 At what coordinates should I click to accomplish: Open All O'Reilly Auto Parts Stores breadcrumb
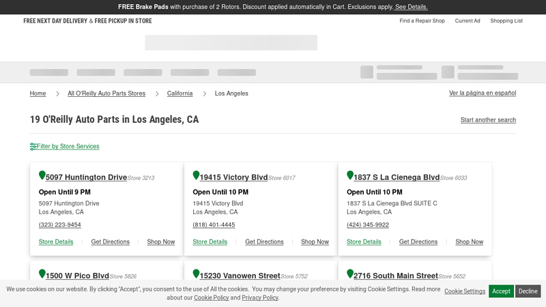106,93
